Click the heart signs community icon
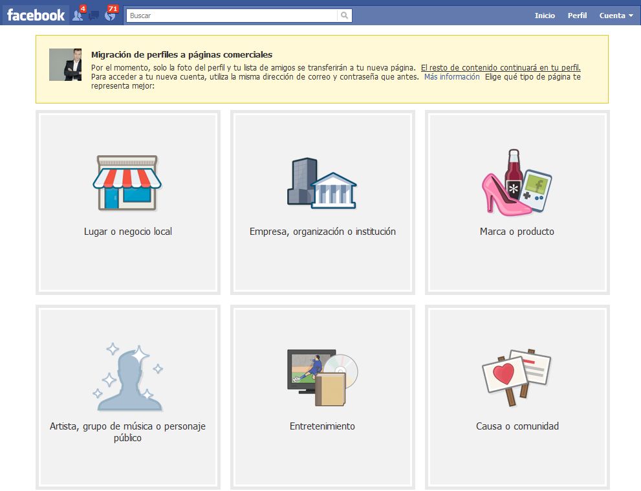This screenshot has width=641, height=491. [517, 377]
